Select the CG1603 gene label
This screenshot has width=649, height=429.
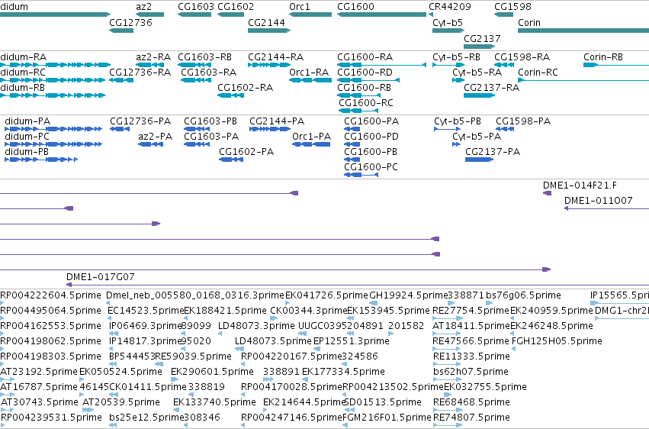coord(196,7)
